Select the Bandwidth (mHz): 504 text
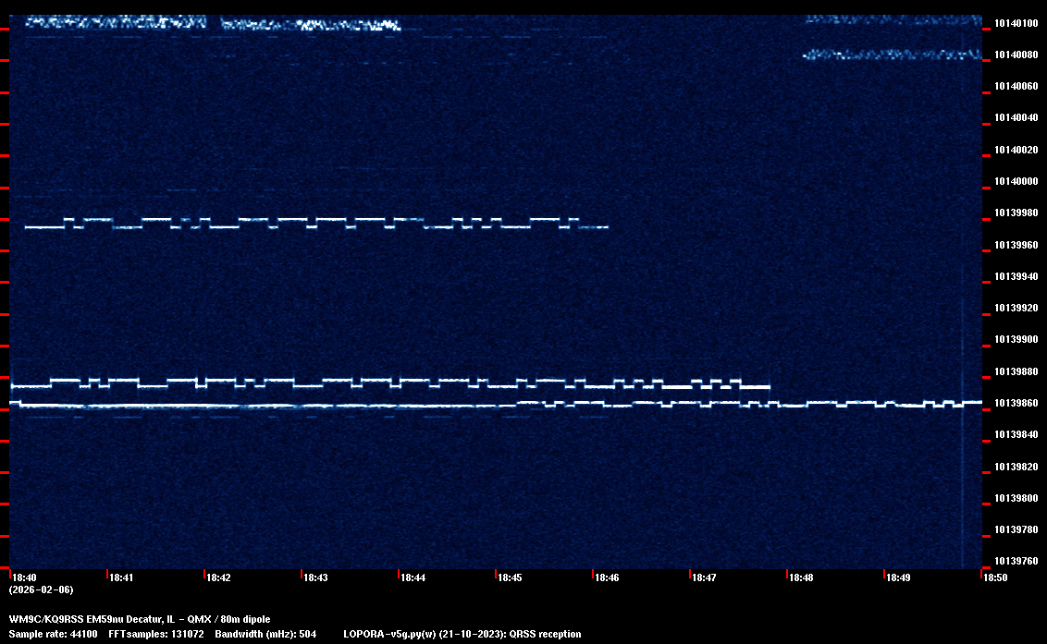The width and height of the screenshot is (1047, 644). (x=265, y=634)
